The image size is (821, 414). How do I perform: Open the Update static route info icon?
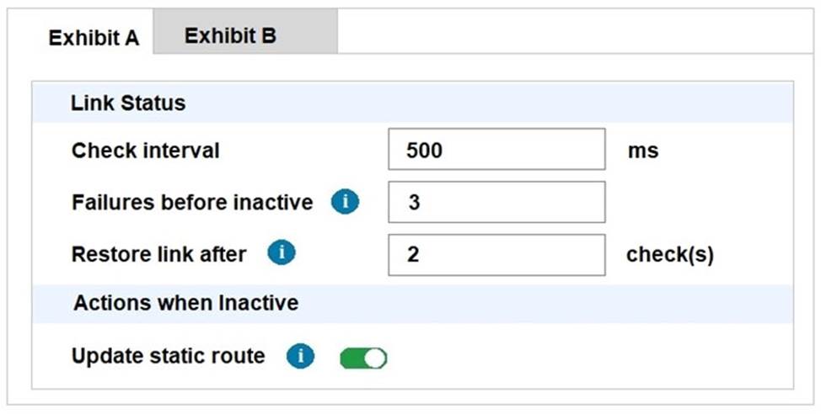(x=300, y=357)
